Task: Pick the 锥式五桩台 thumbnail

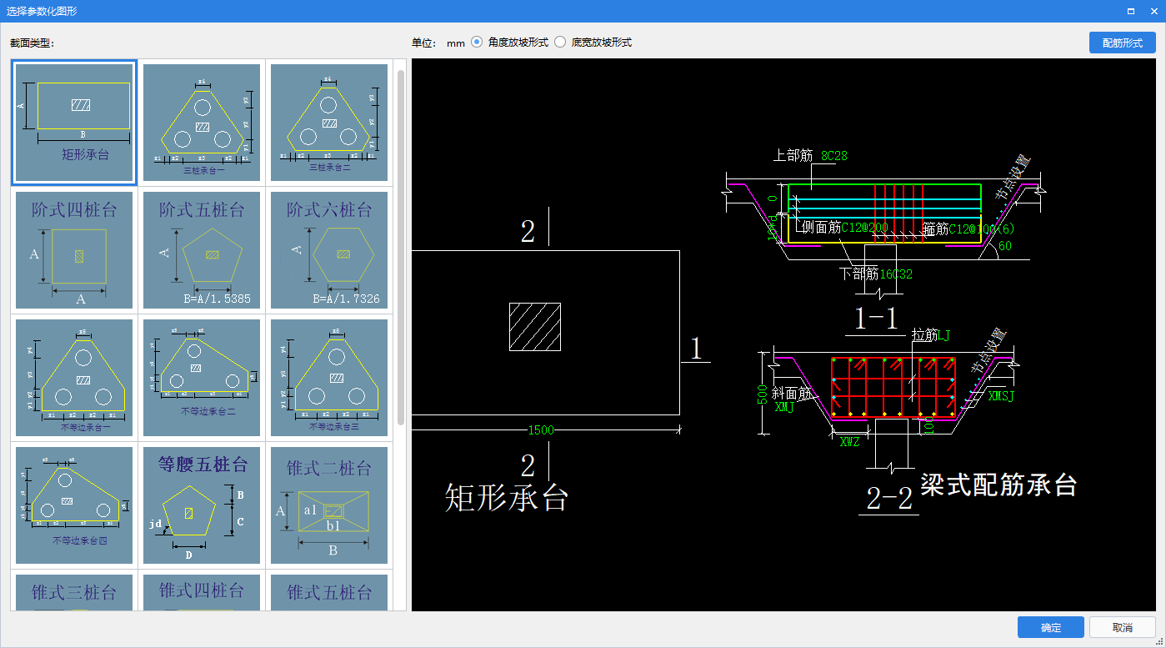Action: click(329, 592)
